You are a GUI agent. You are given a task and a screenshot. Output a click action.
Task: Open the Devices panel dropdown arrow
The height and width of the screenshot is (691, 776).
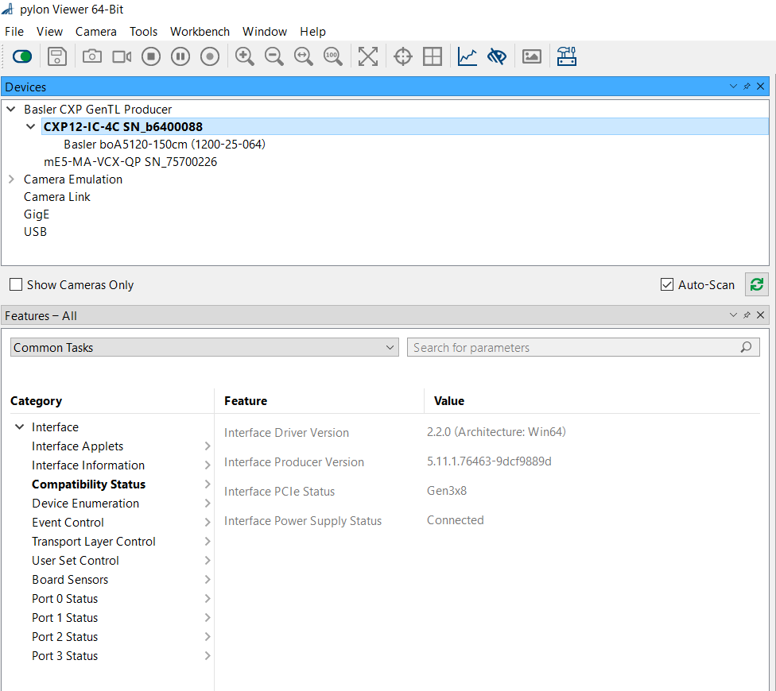click(x=733, y=87)
